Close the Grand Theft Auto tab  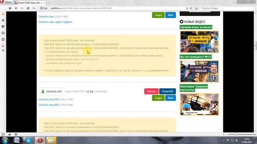[44, 3]
